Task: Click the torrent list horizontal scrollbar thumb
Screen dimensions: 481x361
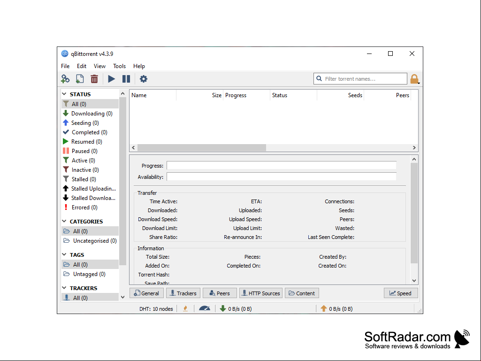Action: [x=201, y=148]
